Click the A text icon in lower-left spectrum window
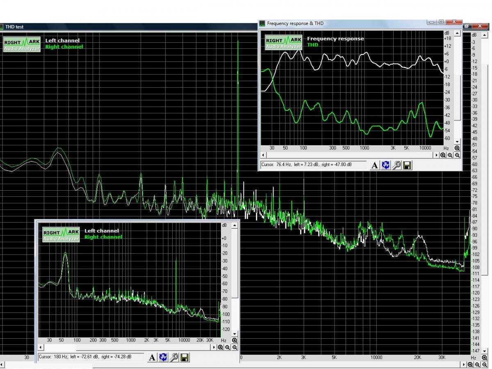Image resolution: width=492 pixels, height=369 pixels. 152,357
